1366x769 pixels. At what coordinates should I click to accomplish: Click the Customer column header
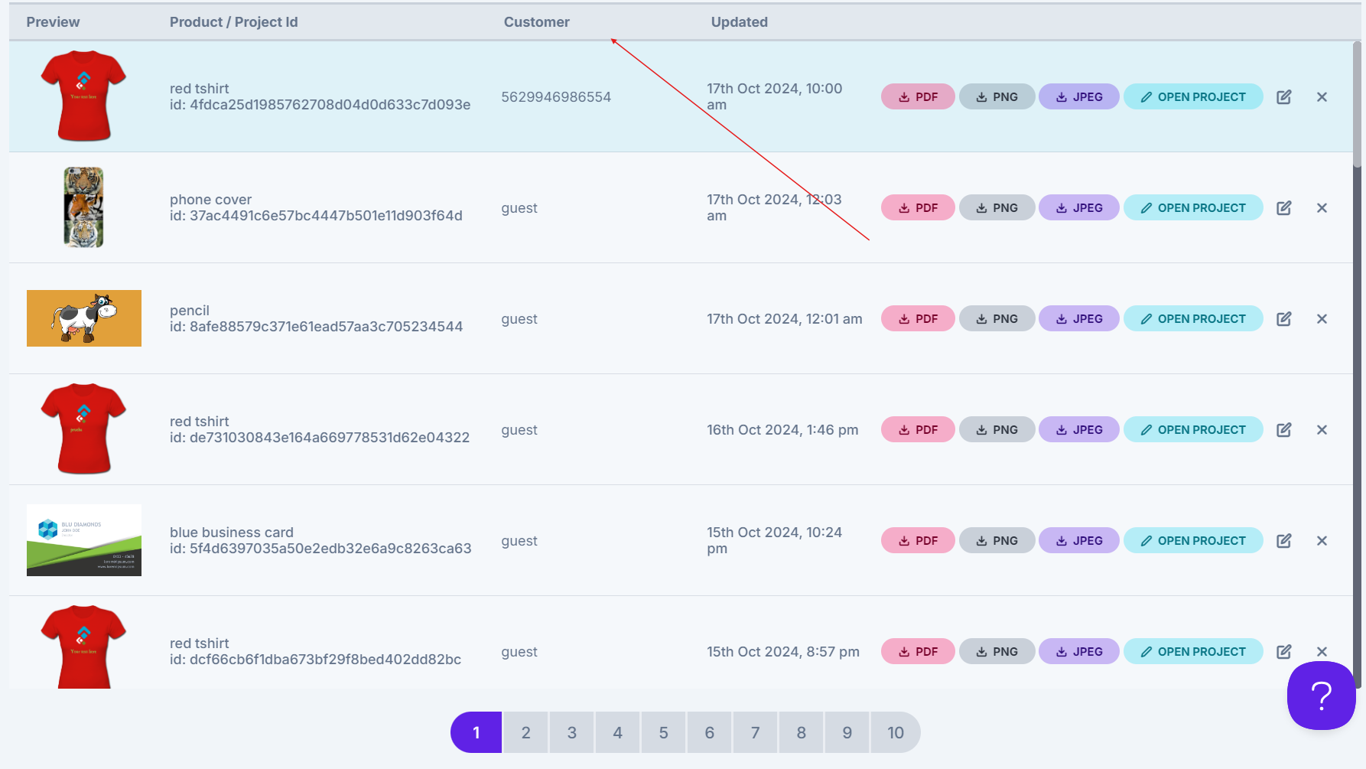pos(537,22)
